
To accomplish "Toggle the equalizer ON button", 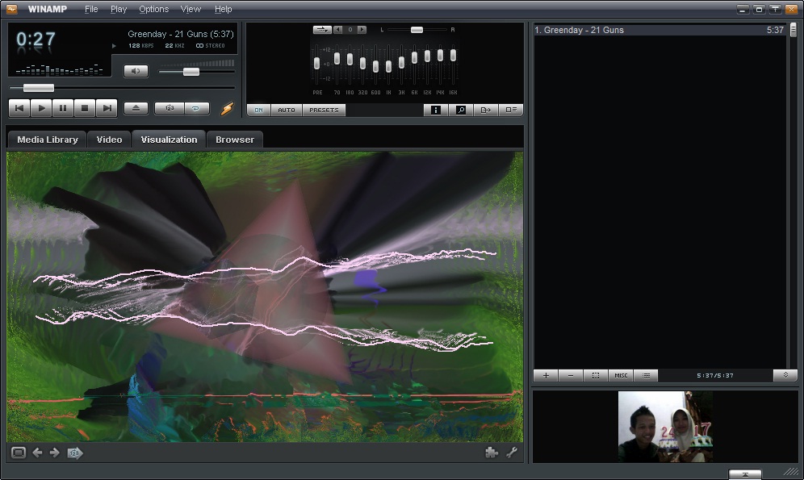I will point(258,110).
